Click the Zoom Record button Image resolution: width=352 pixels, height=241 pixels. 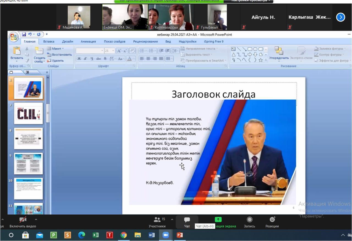[x=249, y=222]
